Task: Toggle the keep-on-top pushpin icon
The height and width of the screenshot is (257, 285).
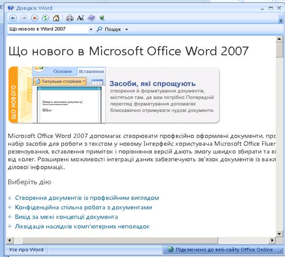Action: click(102, 18)
